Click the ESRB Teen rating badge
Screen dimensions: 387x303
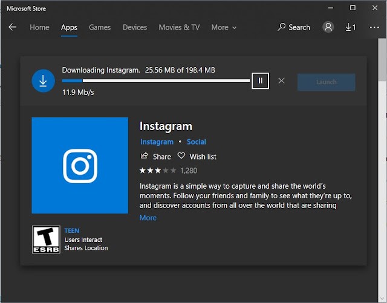point(46,239)
